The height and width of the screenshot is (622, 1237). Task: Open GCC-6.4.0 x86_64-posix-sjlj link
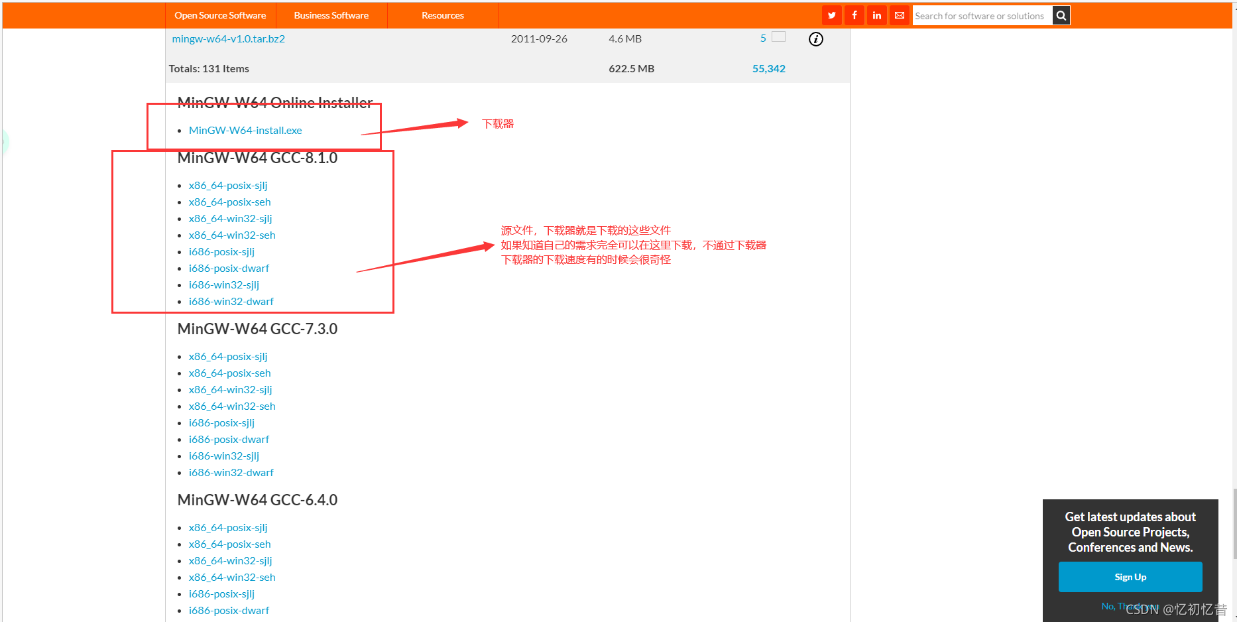pos(228,527)
